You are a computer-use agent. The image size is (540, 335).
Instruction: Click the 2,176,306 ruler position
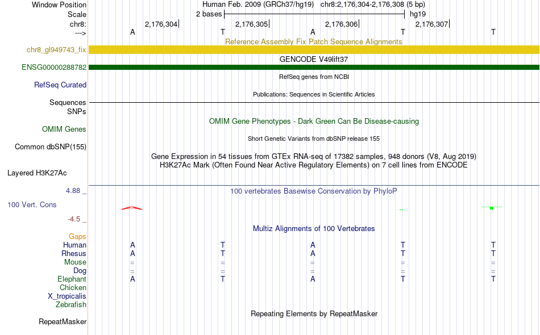[342, 24]
